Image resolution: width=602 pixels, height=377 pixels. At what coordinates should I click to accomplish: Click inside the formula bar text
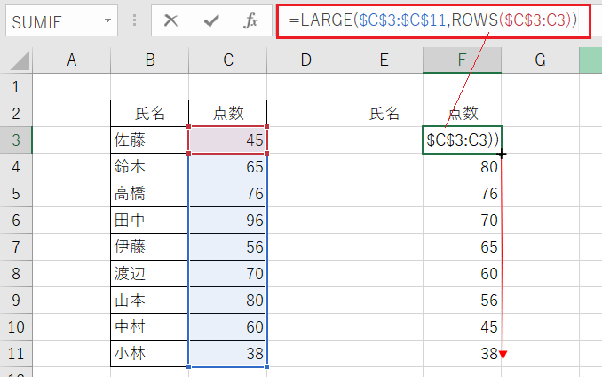pyautogui.click(x=433, y=20)
